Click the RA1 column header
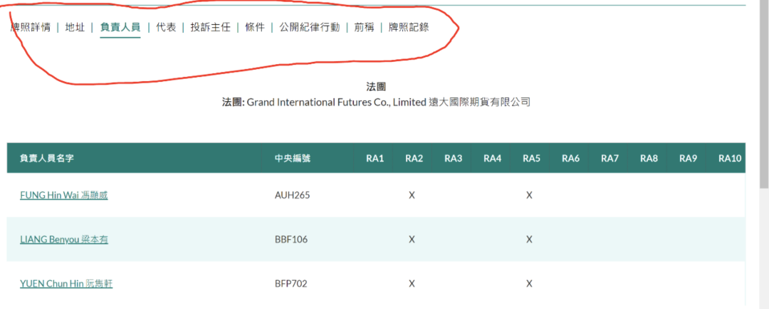This screenshot has width=769, height=309. coord(375,158)
